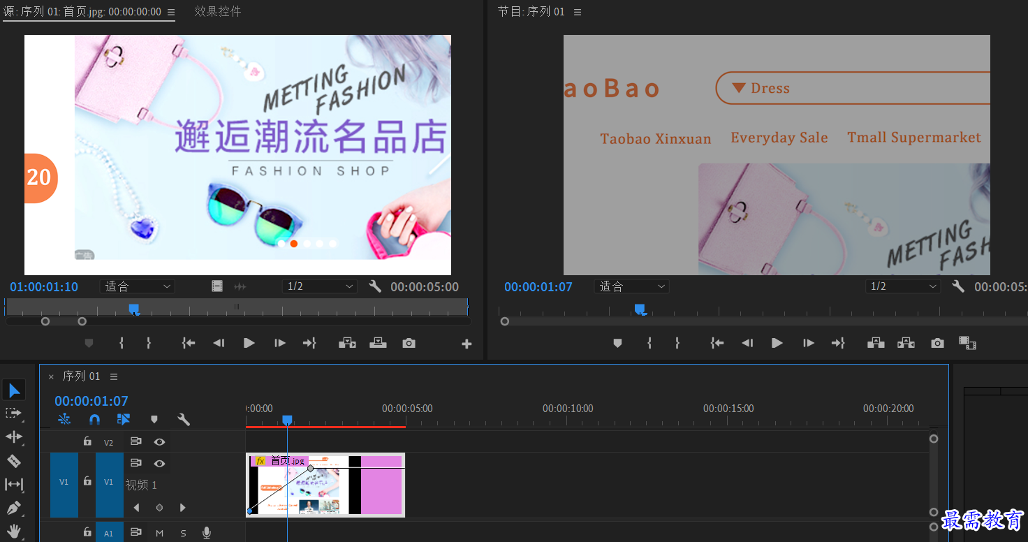Toggle V2 track output eye
1028x542 pixels.
(159, 441)
